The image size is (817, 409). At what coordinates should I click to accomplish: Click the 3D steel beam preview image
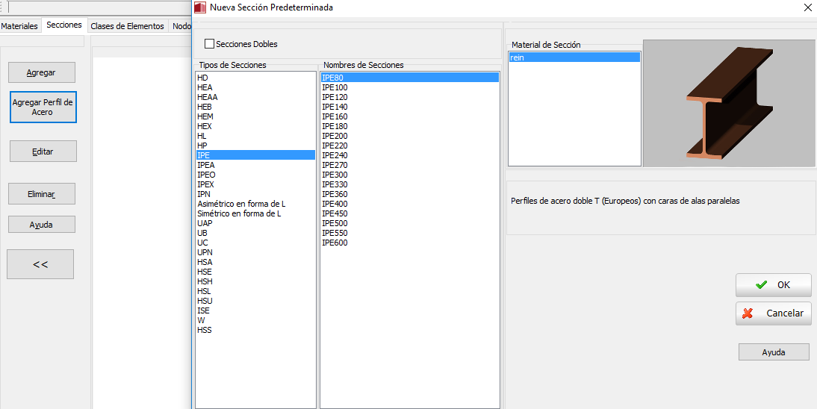point(729,103)
